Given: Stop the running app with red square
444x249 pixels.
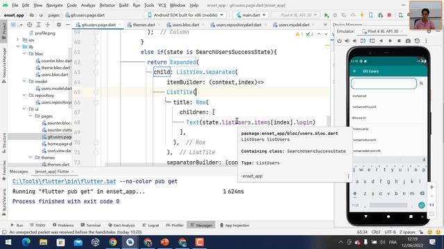Looking at the screenshot, I should point(389,15).
